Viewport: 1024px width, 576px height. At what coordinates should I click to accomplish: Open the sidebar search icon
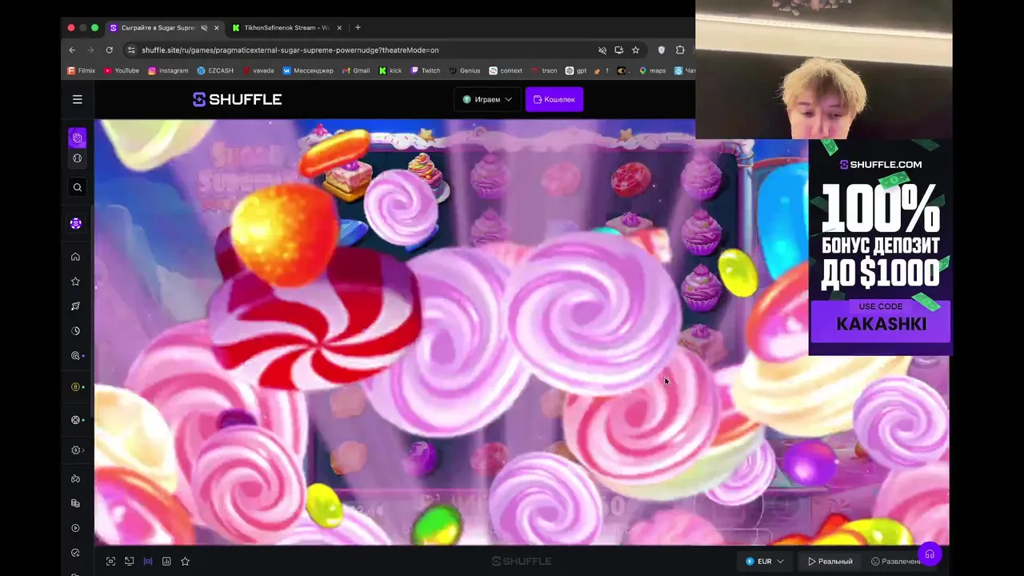[x=78, y=187]
